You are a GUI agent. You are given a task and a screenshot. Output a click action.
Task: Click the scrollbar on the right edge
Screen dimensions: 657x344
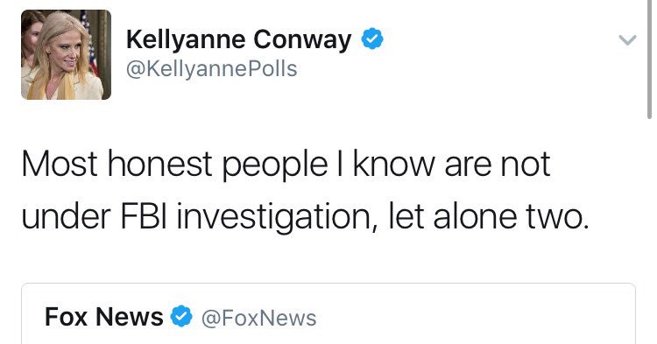click(x=649, y=59)
